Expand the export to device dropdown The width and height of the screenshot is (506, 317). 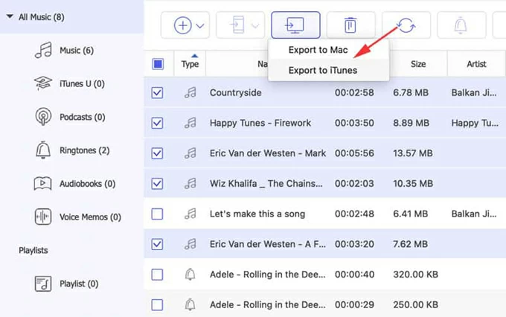tap(256, 26)
